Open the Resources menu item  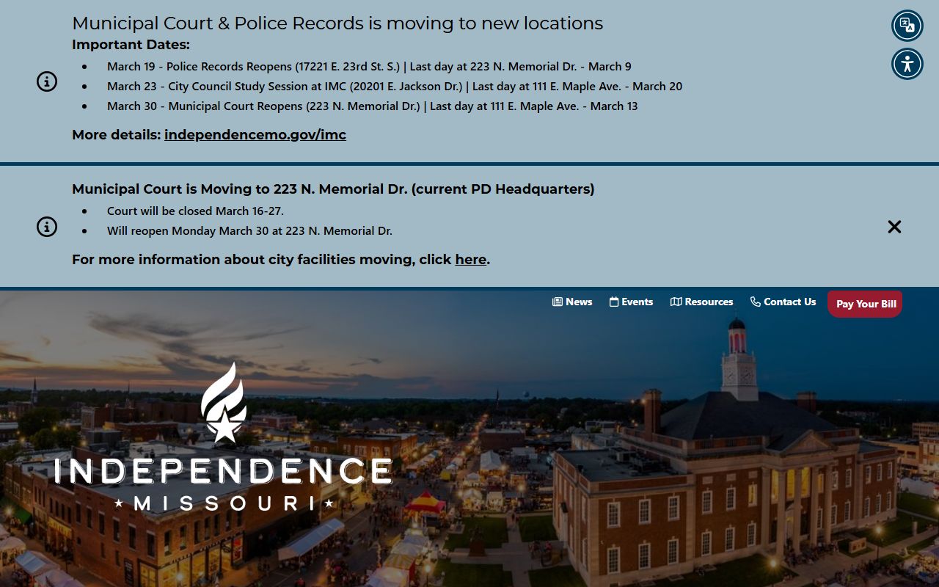point(702,302)
